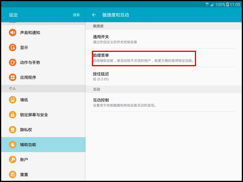
Task: Tap the 重置 reset icon
Action: pyautogui.click(x=12, y=174)
